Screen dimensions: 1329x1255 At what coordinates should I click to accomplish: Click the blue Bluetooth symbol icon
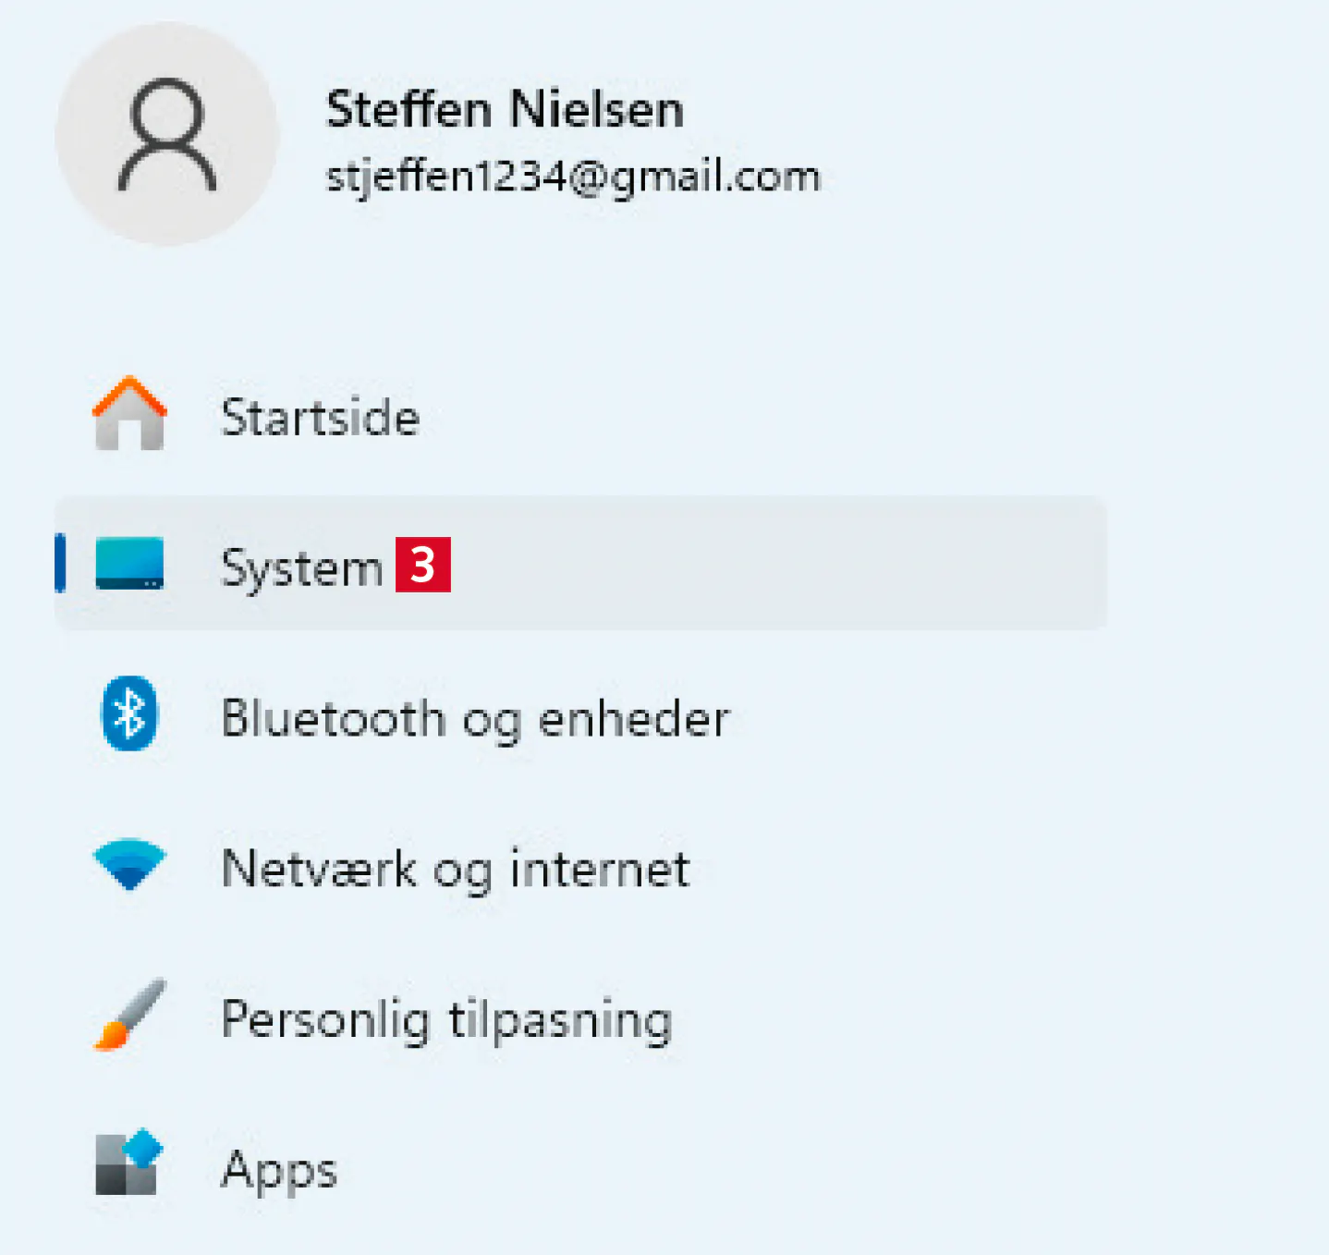[x=129, y=714]
